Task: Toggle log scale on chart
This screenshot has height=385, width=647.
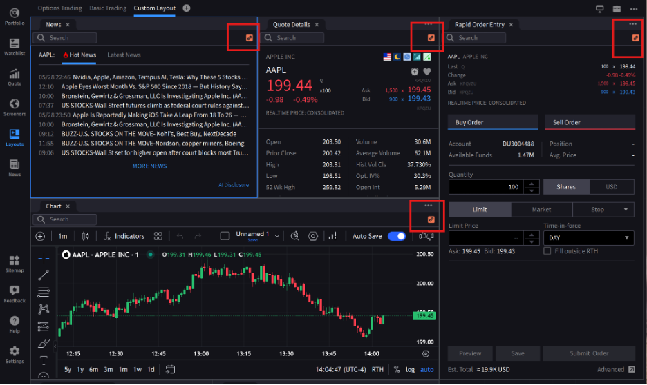Action: click(410, 369)
